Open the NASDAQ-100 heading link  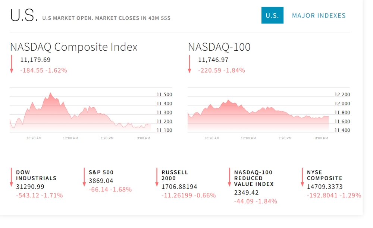pos(219,47)
